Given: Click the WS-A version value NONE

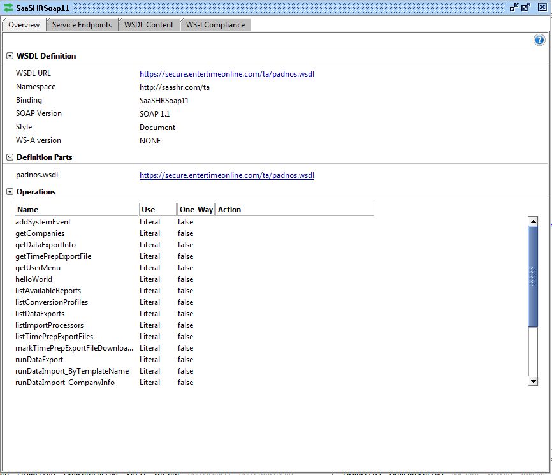Looking at the screenshot, I should pyautogui.click(x=150, y=141).
